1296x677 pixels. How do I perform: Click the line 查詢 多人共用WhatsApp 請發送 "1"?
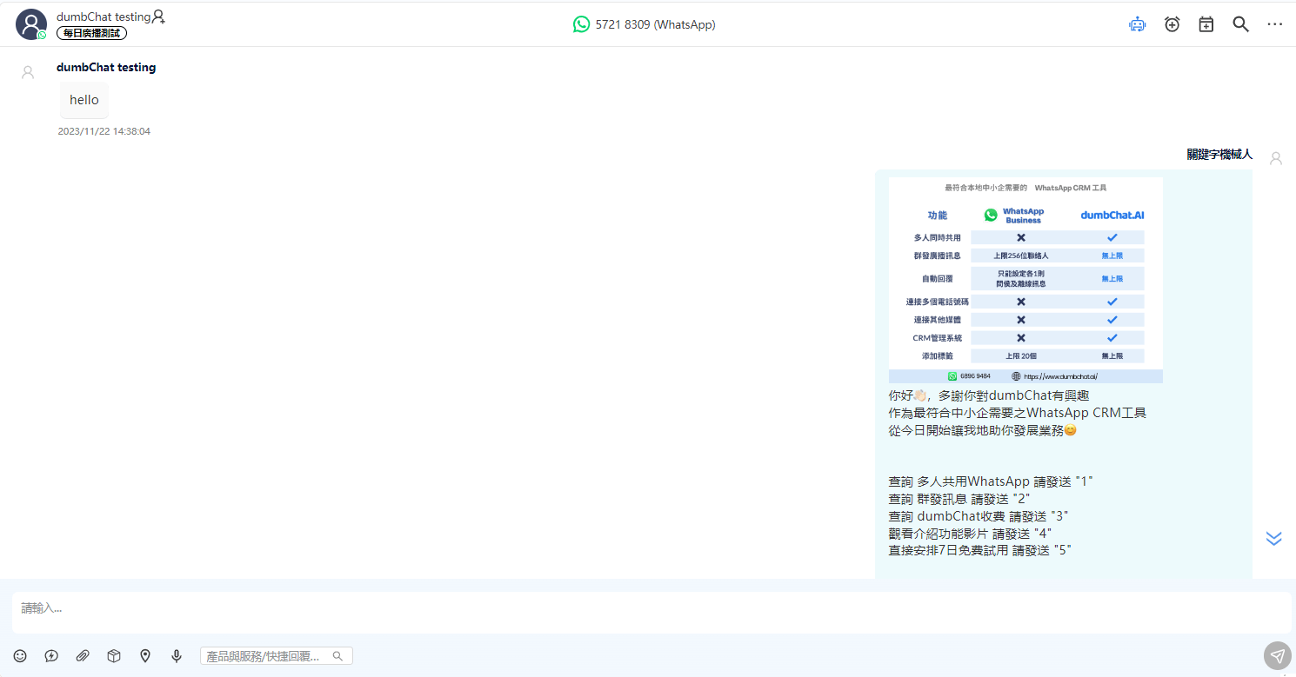click(x=991, y=481)
